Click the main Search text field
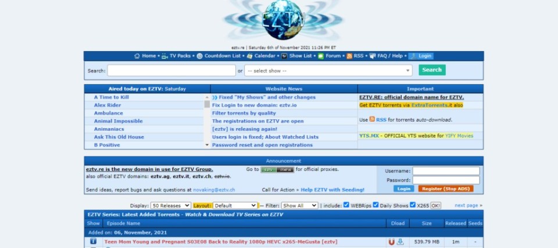Screen dimensions: 558x248 click(x=171, y=71)
